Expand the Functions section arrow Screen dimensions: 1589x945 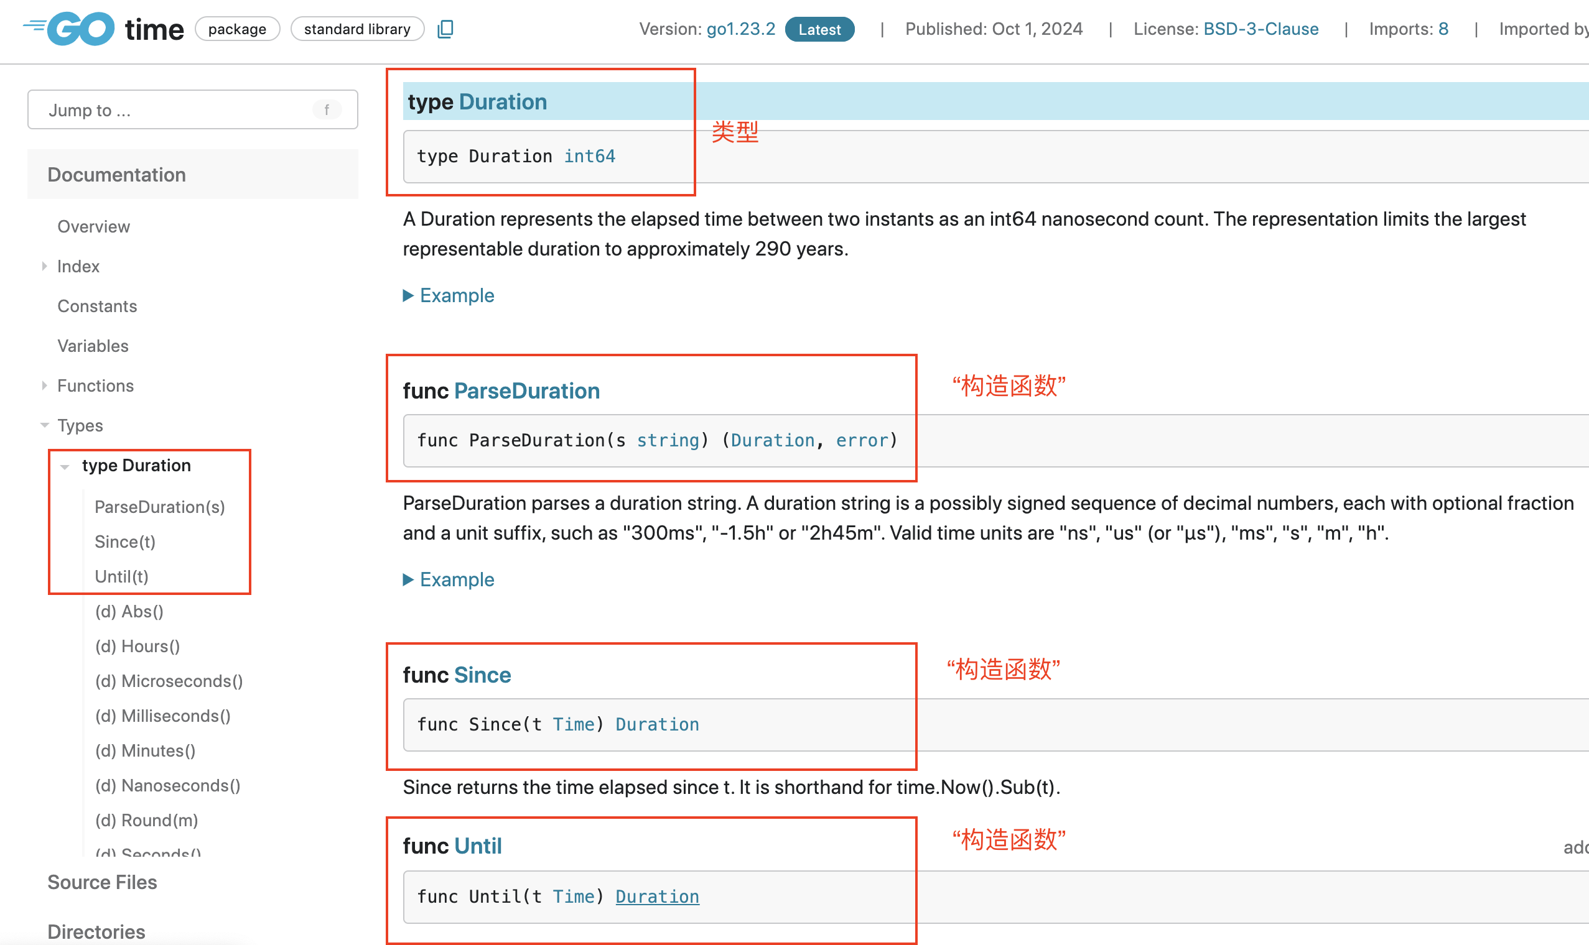tap(44, 385)
